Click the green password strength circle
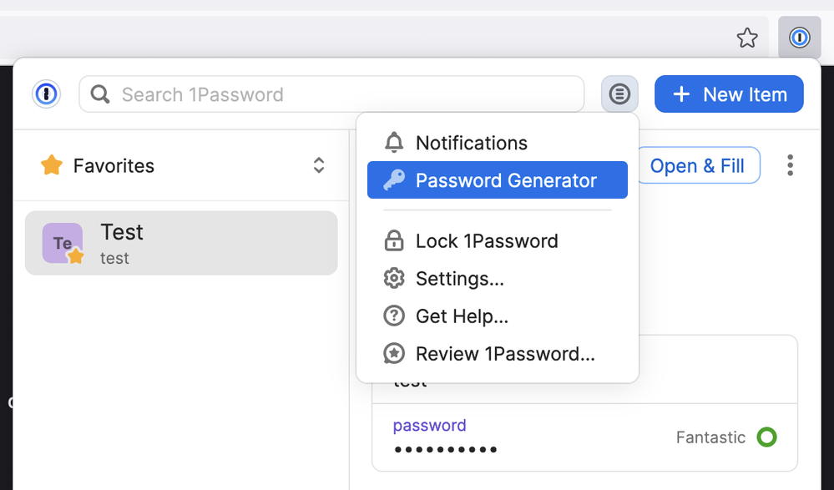Viewport: 834px width, 490px height. (766, 437)
